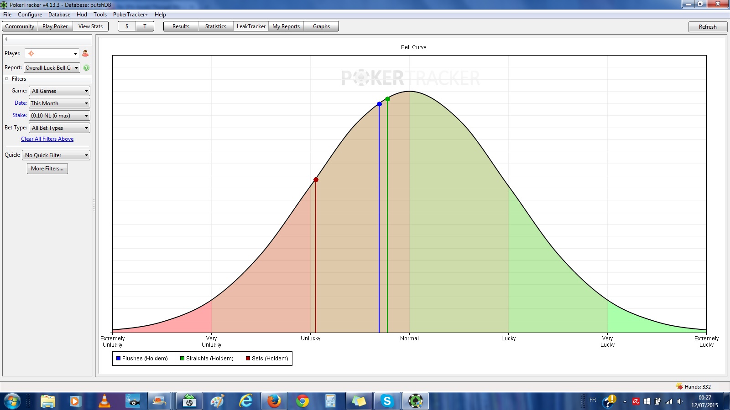Open the Bet Type dropdown
Image resolution: width=730 pixels, height=410 pixels.
point(59,128)
